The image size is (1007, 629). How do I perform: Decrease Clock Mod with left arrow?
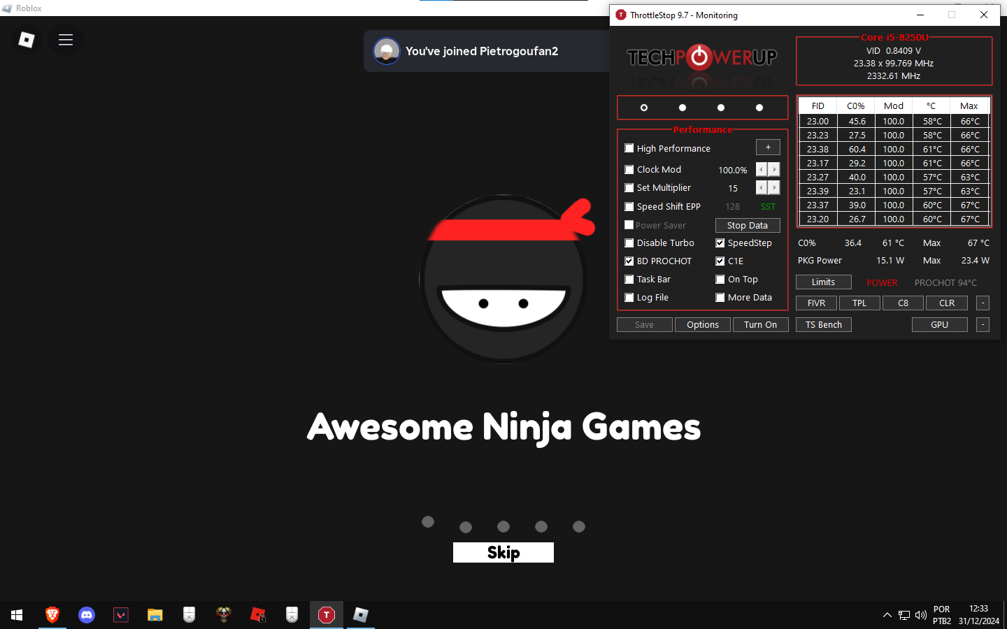[x=762, y=169]
